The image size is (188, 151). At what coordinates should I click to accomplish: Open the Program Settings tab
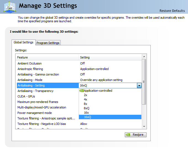click(x=48, y=43)
